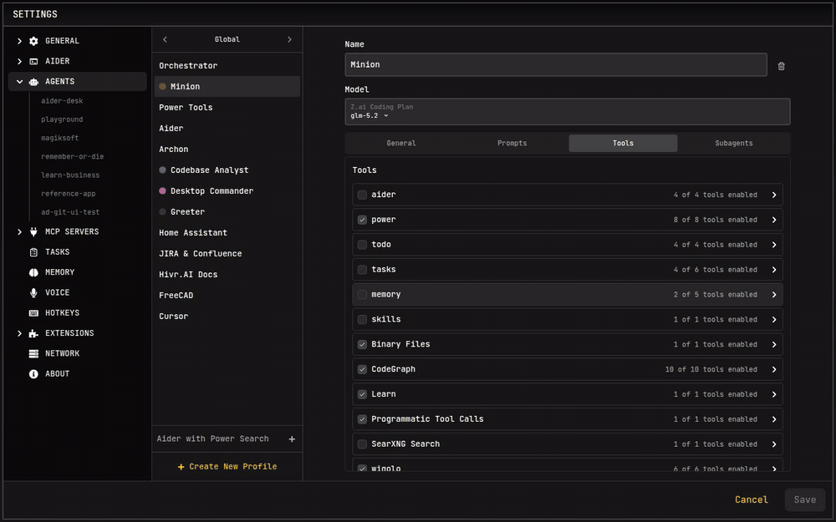Expand the SearXNG Search row chevron
This screenshot has height=522, width=836.
(x=773, y=444)
